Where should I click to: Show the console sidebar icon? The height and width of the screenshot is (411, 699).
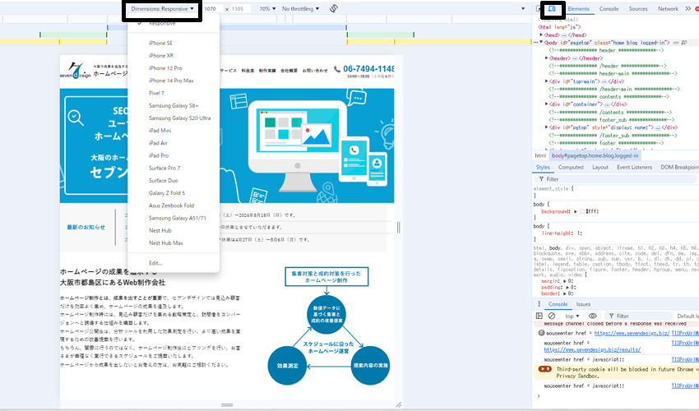pyautogui.click(x=539, y=316)
